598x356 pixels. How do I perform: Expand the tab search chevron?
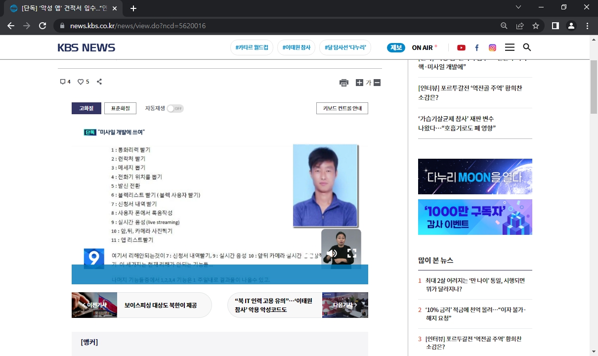[x=518, y=7]
